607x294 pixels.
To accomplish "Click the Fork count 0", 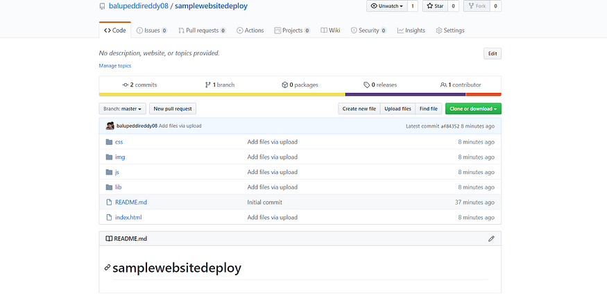I will (x=495, y=6).
